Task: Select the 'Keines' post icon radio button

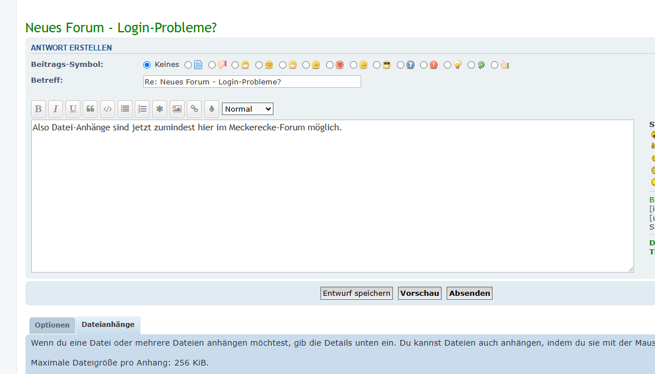Action: [147, 65]
